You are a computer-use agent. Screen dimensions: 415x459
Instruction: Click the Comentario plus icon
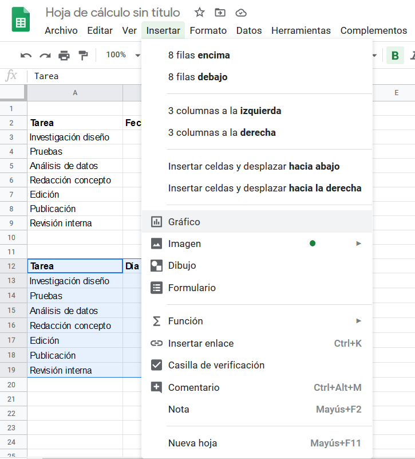click(156, 387)
